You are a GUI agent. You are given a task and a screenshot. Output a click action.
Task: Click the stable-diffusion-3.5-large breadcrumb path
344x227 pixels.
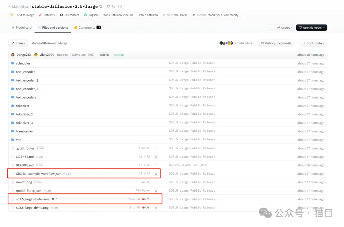(x=49, y=43)
